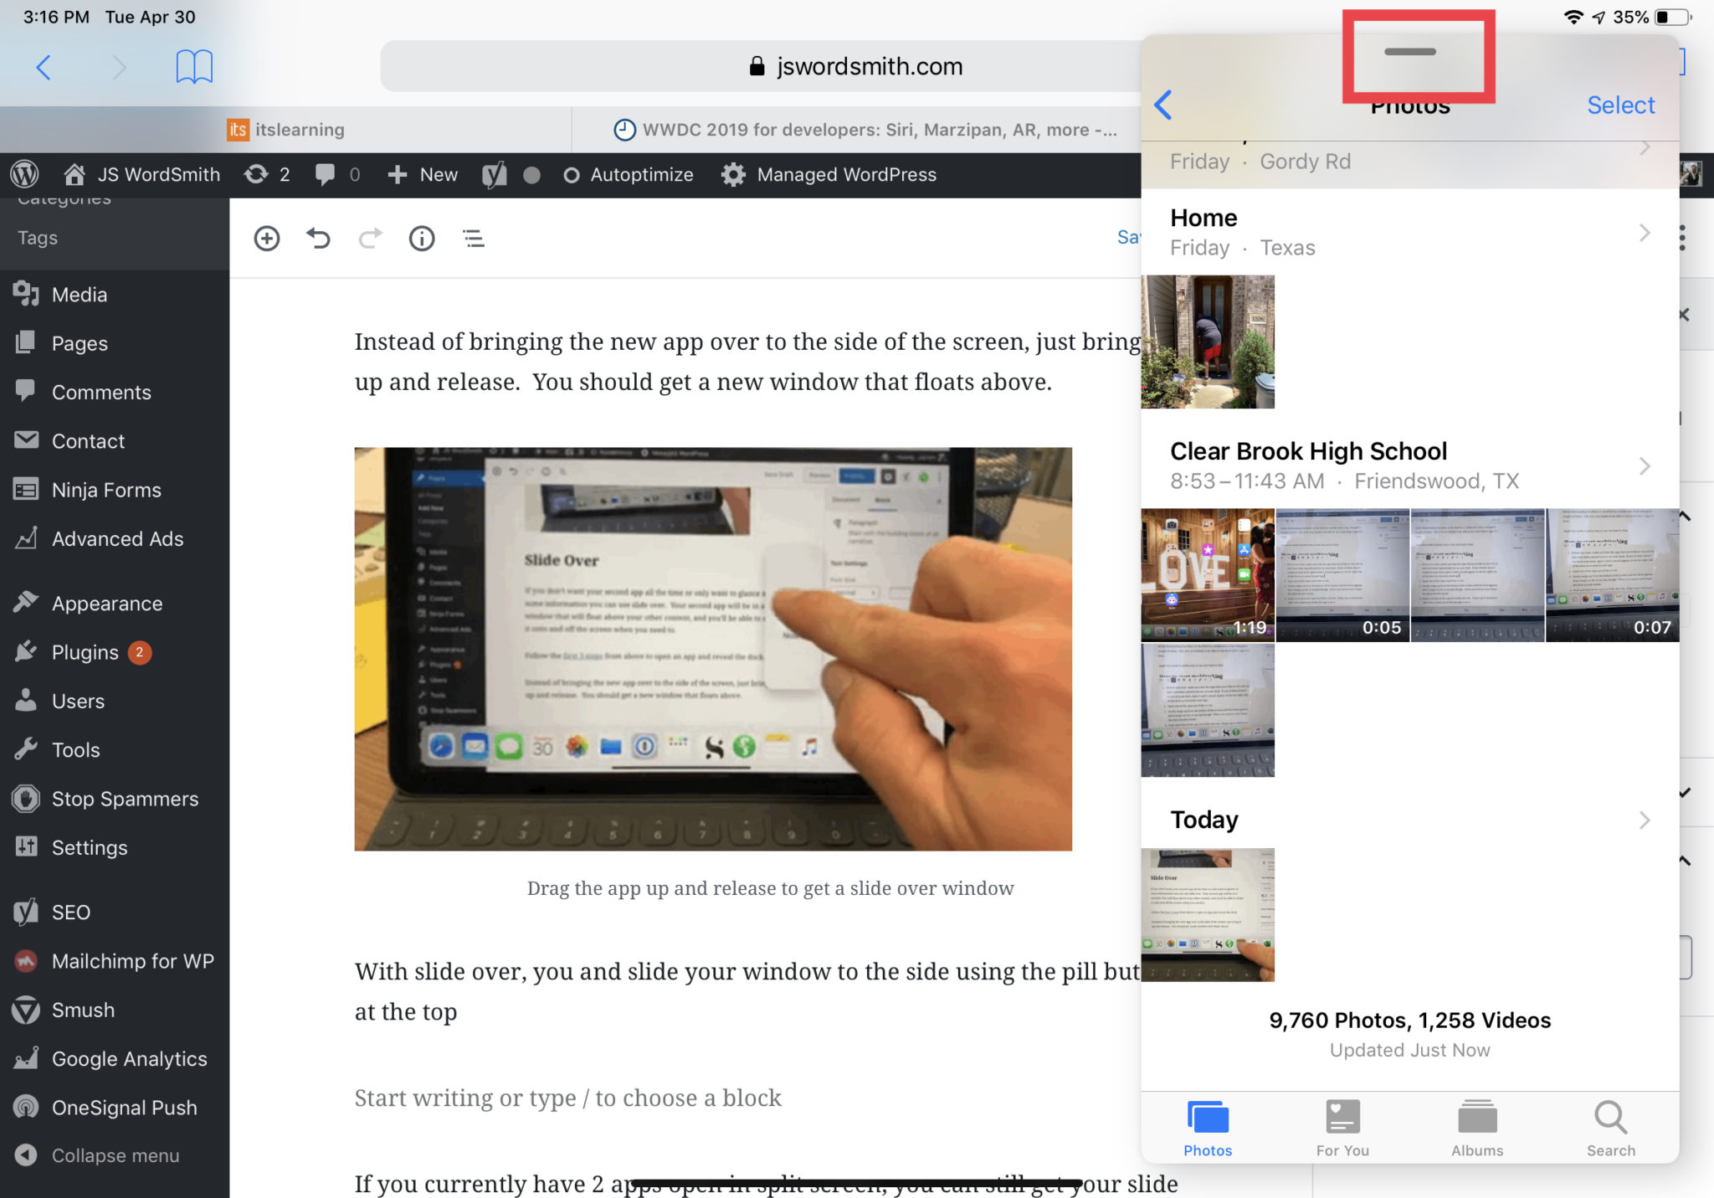This screenshot has width=1714, height=1198.
Task: Tap Photos back chevron
Action: tap(1163, 105)
